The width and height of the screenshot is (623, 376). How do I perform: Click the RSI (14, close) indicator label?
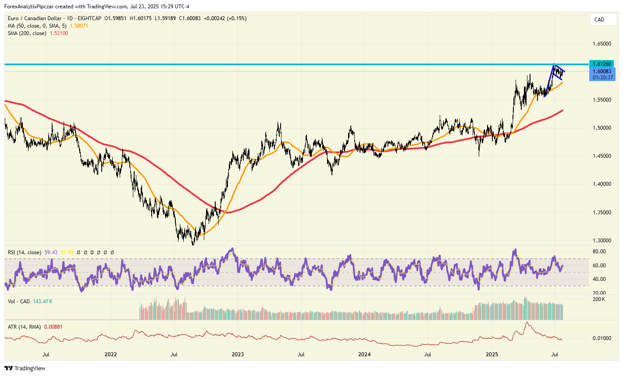coord(25,252)
